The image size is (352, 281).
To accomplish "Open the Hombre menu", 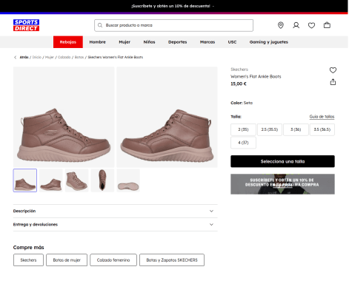I will (98, 42).
